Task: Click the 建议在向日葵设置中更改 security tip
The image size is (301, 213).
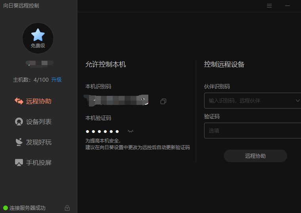Action: (x=138, y=148)
